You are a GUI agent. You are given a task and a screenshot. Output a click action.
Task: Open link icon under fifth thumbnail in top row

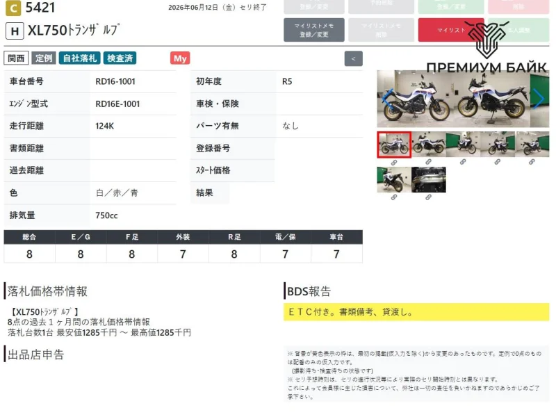[532, 162]
